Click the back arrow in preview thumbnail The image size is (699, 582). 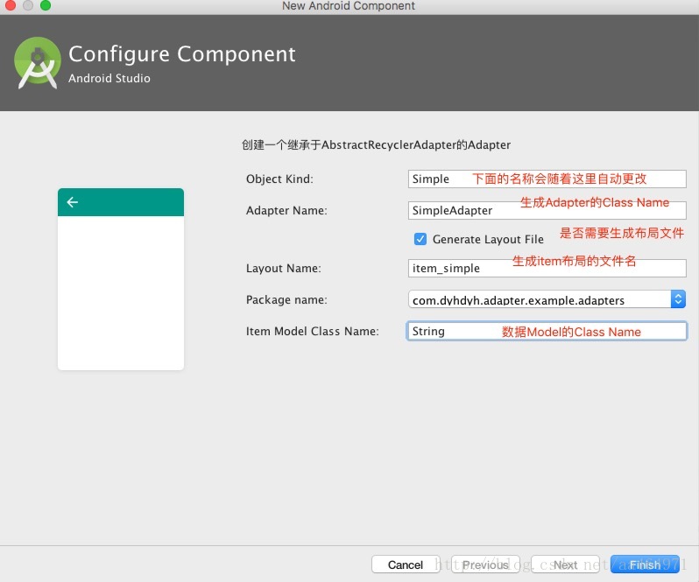[72, 202]
